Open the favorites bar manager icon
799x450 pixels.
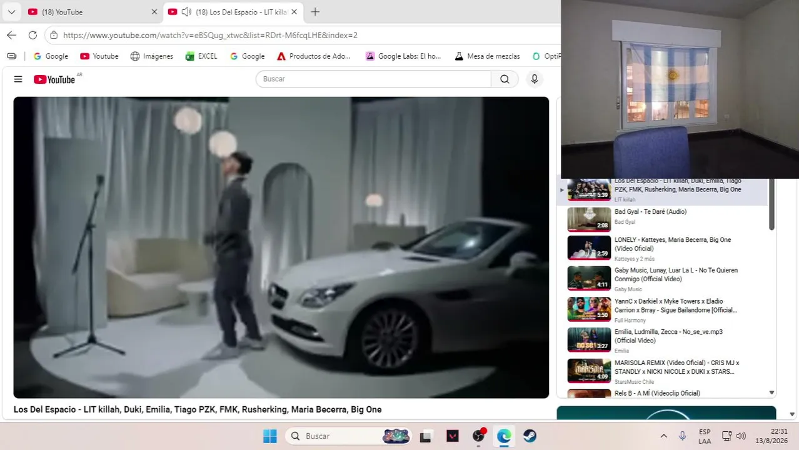tap(11, 56)
